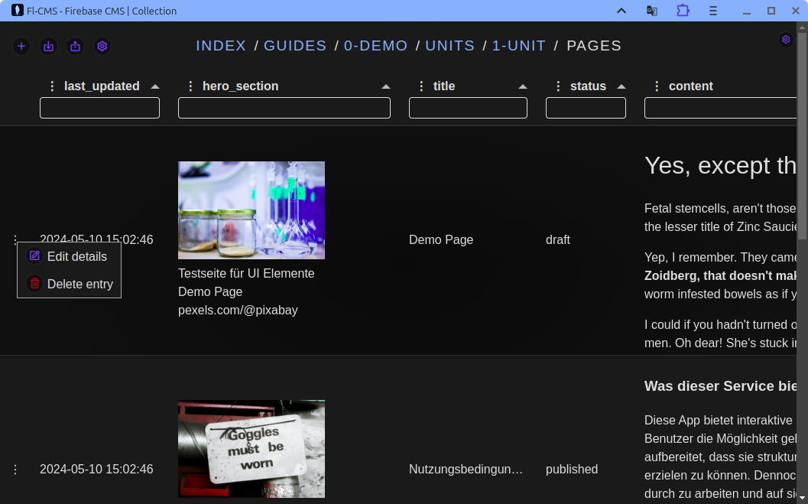
Task: Open the gear icon at top right
Action: pyautogui.click(x=786, y=39)
